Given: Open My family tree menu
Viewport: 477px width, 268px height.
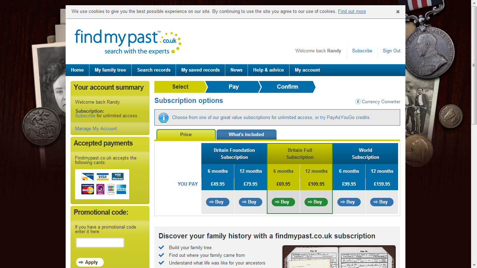Looking at the screenshot, I should pyautogui.click(x=110, y=70).
